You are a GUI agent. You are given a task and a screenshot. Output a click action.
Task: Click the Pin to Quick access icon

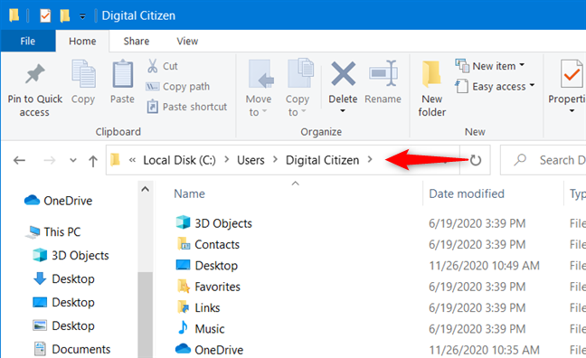(x=34, y=73)
